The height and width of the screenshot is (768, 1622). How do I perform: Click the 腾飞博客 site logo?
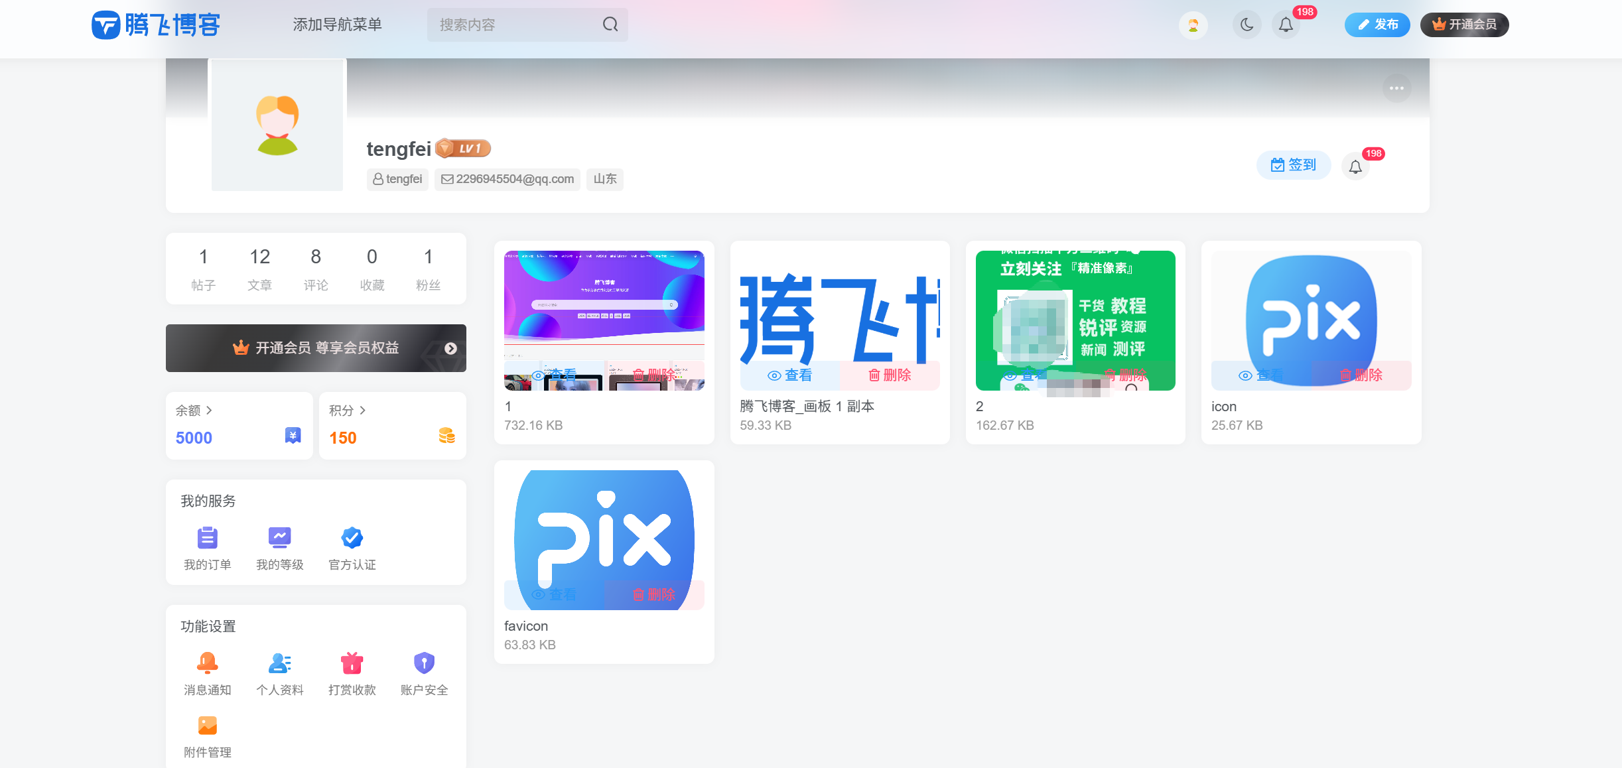pyautogui.click(x=157, y=25)
